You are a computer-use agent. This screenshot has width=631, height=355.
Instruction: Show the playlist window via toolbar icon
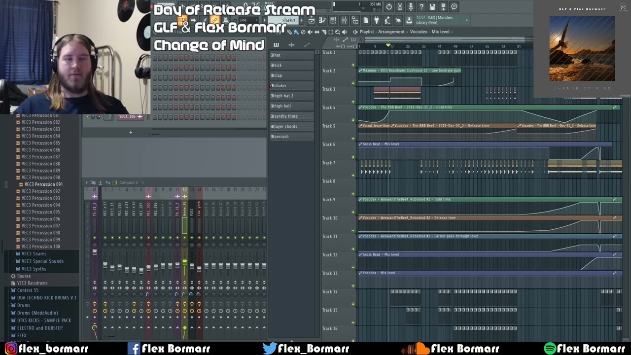pos(312,20)
